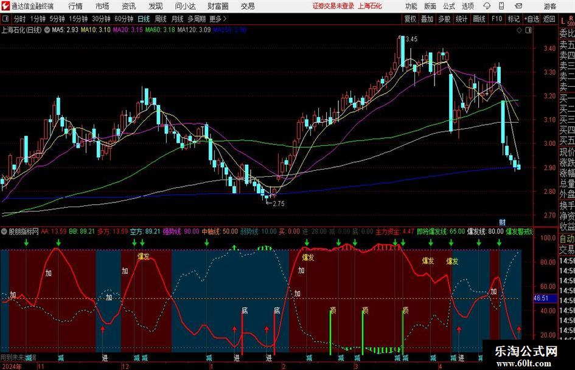Image resolution: width=575 pixels, height=370 pixels.
Task: Open the customer service headset icon
Action: (487, 6)
